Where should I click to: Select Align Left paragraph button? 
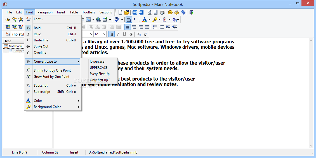(128, 27)
